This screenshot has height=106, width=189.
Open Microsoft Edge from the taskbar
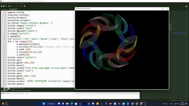(x=71, y=104)
